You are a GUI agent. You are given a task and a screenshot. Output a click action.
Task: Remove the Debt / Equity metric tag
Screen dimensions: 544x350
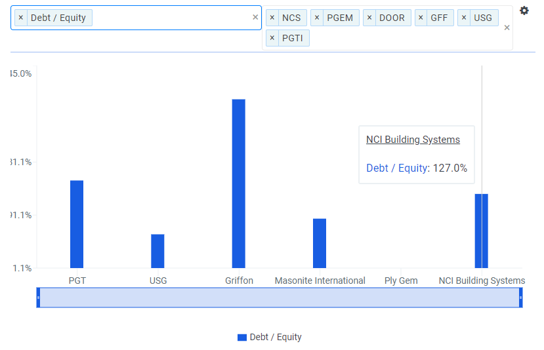[21, 18]
